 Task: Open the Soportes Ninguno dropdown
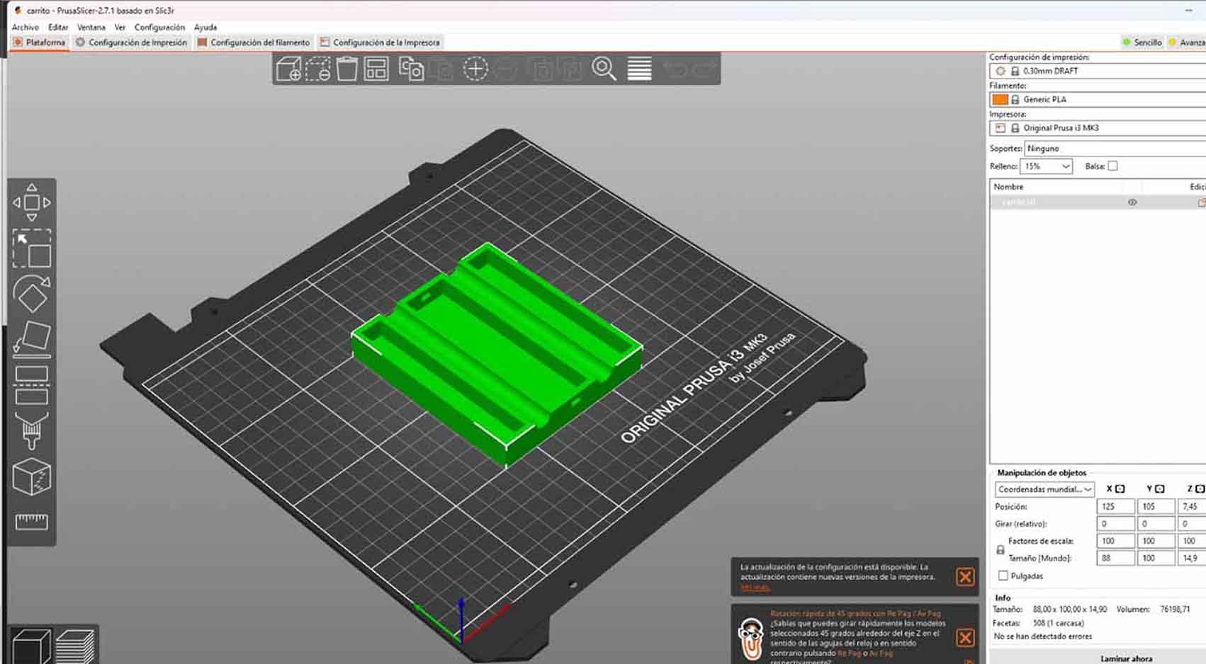coord(1115,149)
